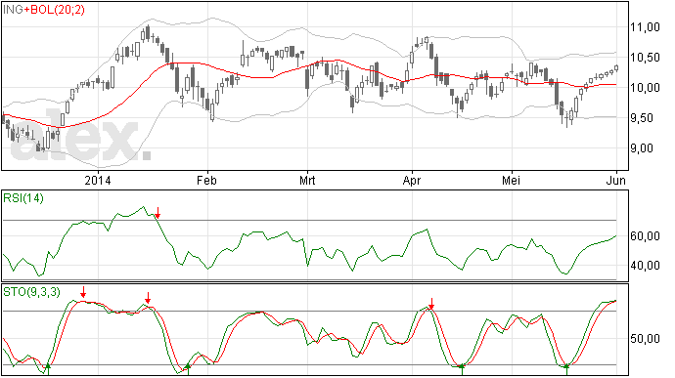The height and width of the screenshot is (378, 675).
Task: Select the 10,50 price axis value
Action: click(x=645, y=58)
